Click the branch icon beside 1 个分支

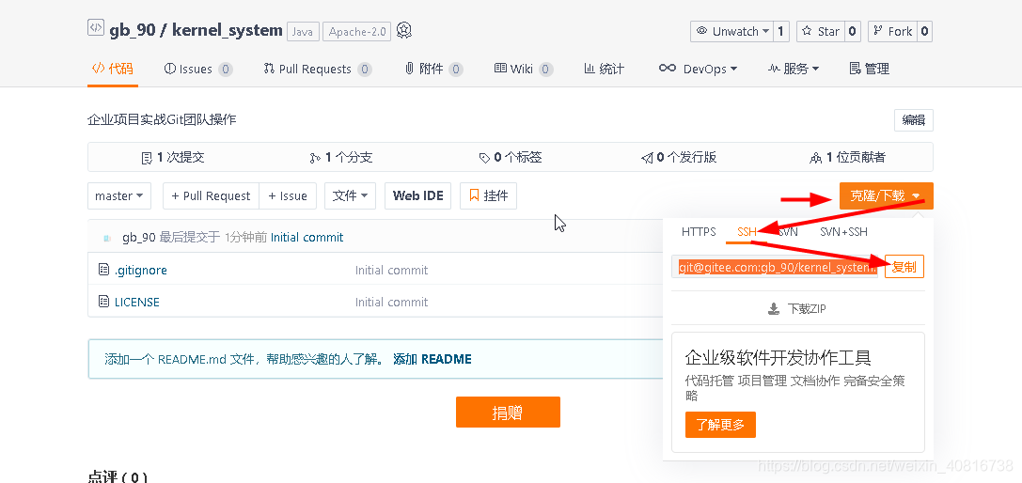316,158
